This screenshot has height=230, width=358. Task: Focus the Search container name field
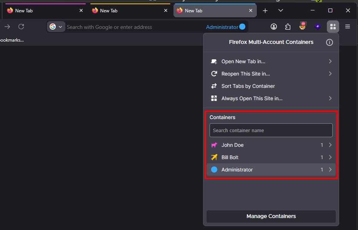pyautogui.click(x=271, y=130)
